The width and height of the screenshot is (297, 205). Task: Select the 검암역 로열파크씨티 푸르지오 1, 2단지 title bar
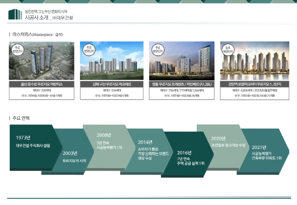(255, 85)
